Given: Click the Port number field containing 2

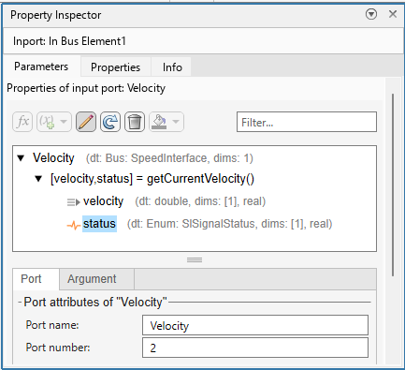Looking at the screenshot, I should (255, 348).
